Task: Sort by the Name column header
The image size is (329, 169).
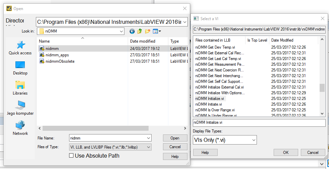Action: [x=82, y=41]
